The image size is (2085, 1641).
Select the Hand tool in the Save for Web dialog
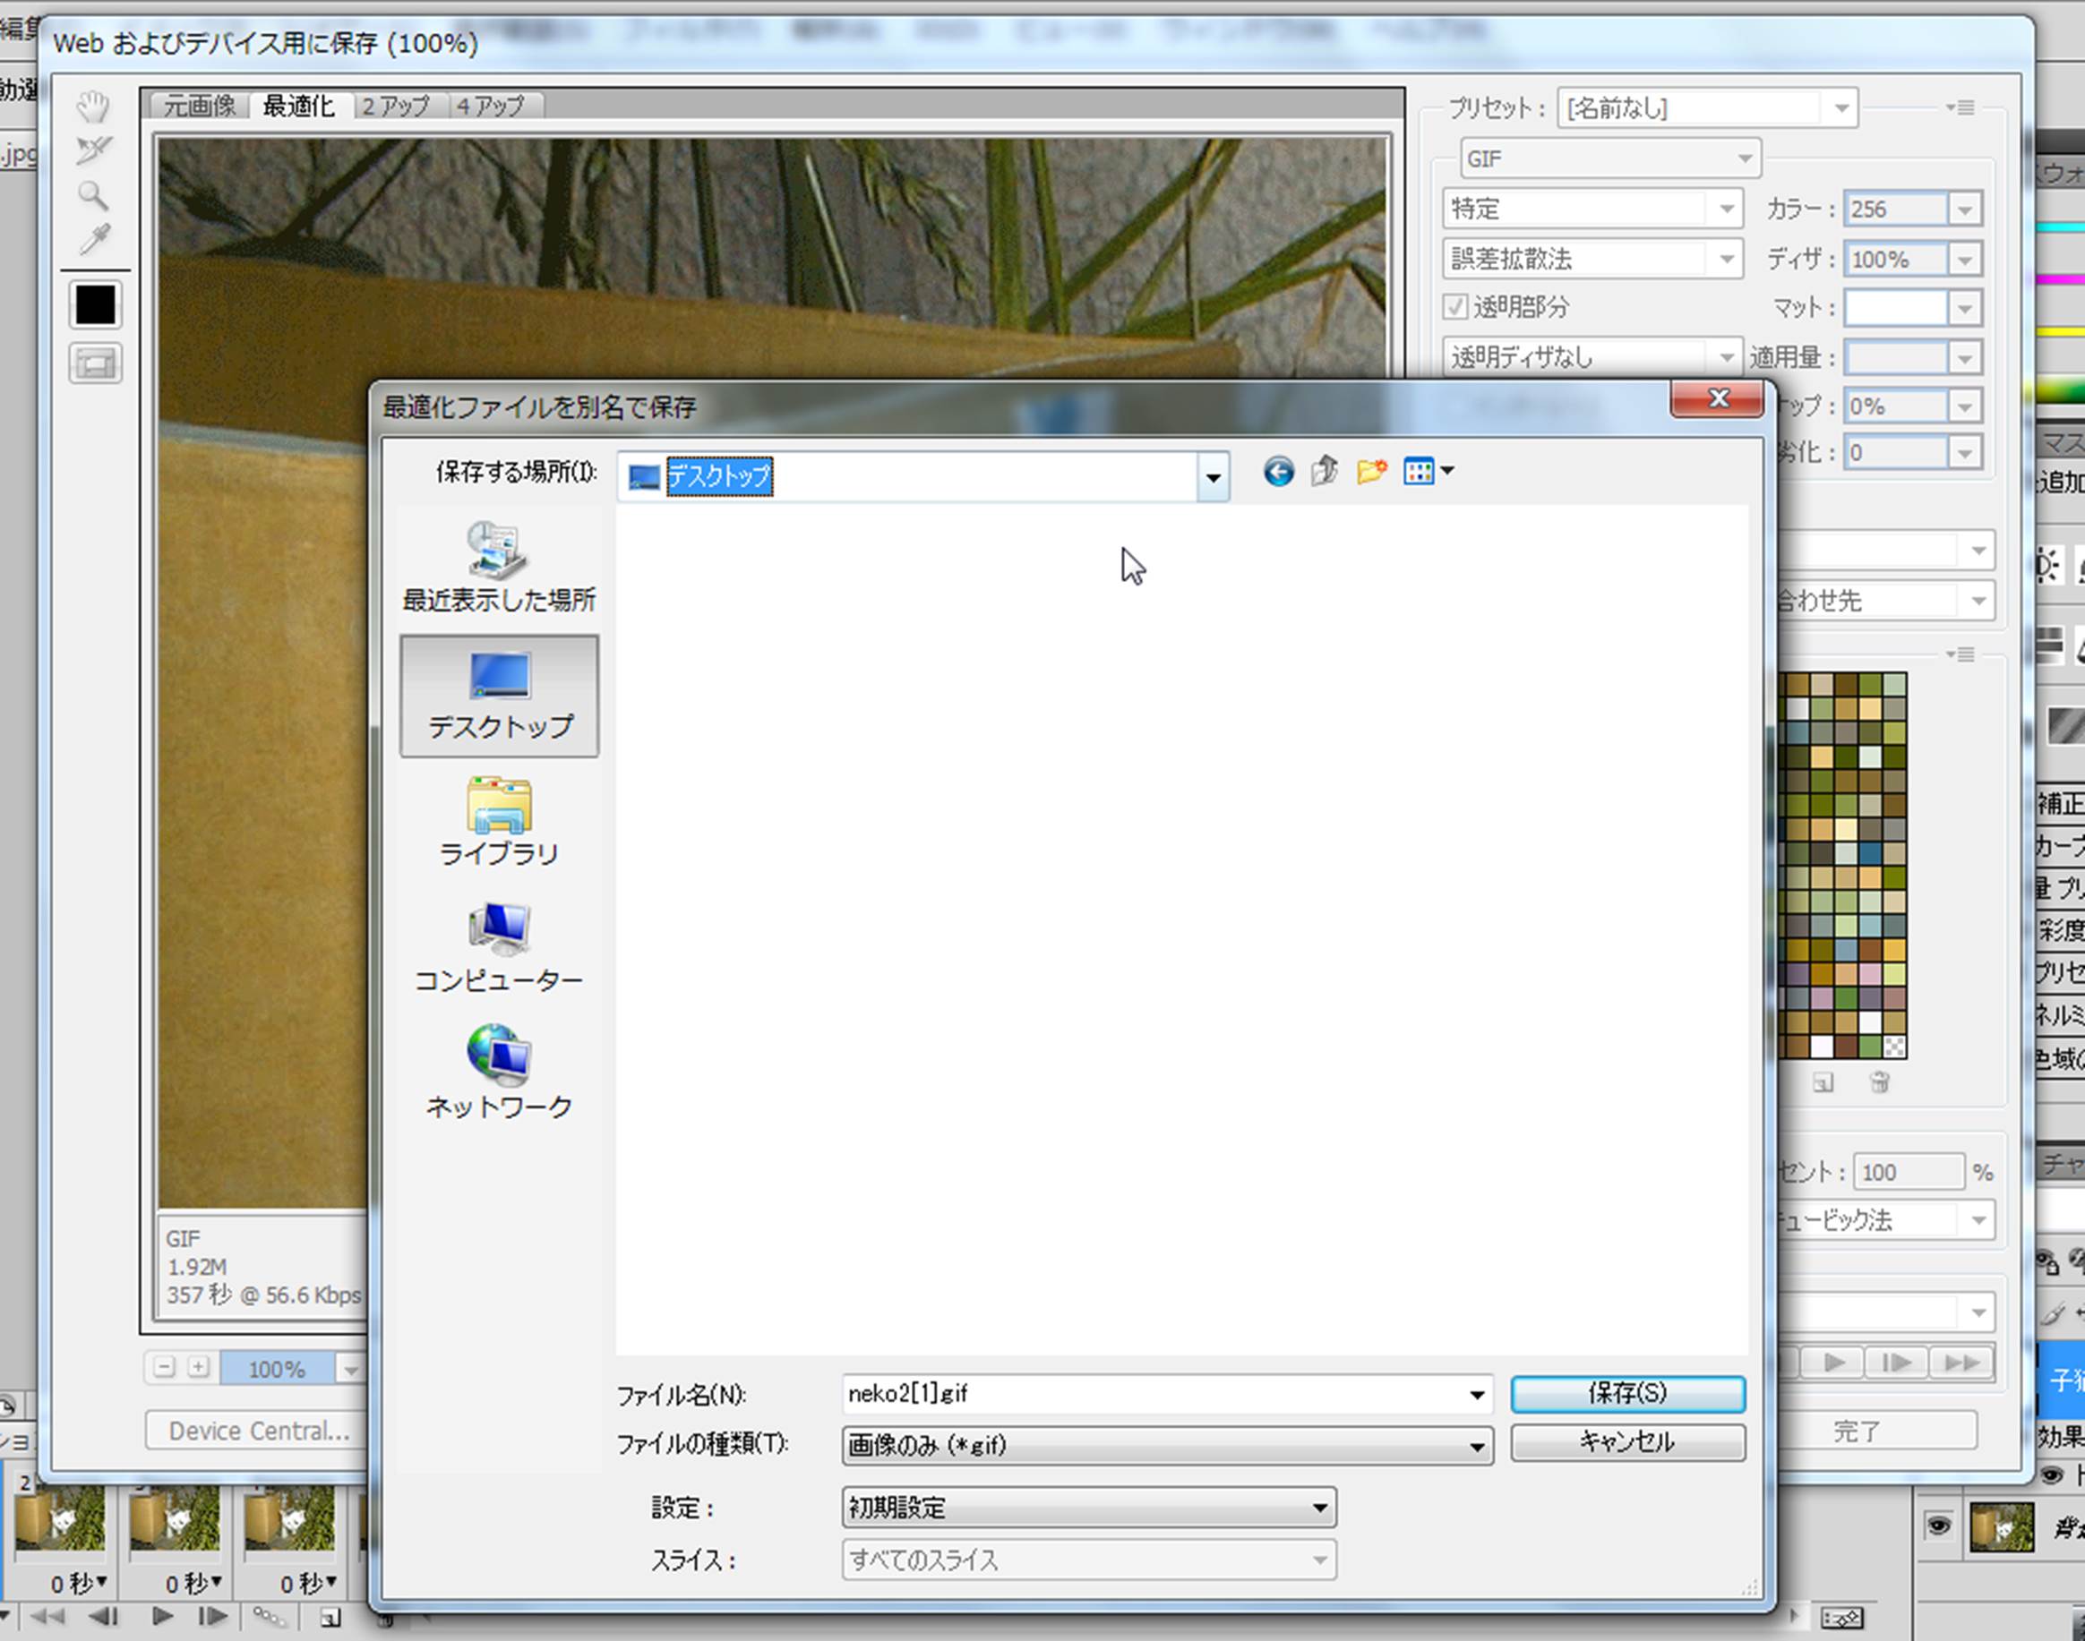pos(93,107)
